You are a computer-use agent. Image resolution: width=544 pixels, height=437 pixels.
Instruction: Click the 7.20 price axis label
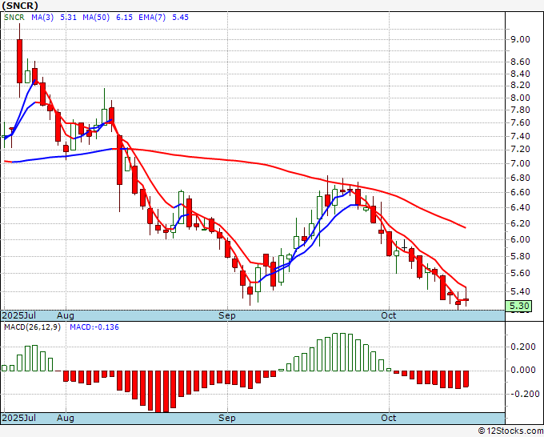tap(520, 149)
